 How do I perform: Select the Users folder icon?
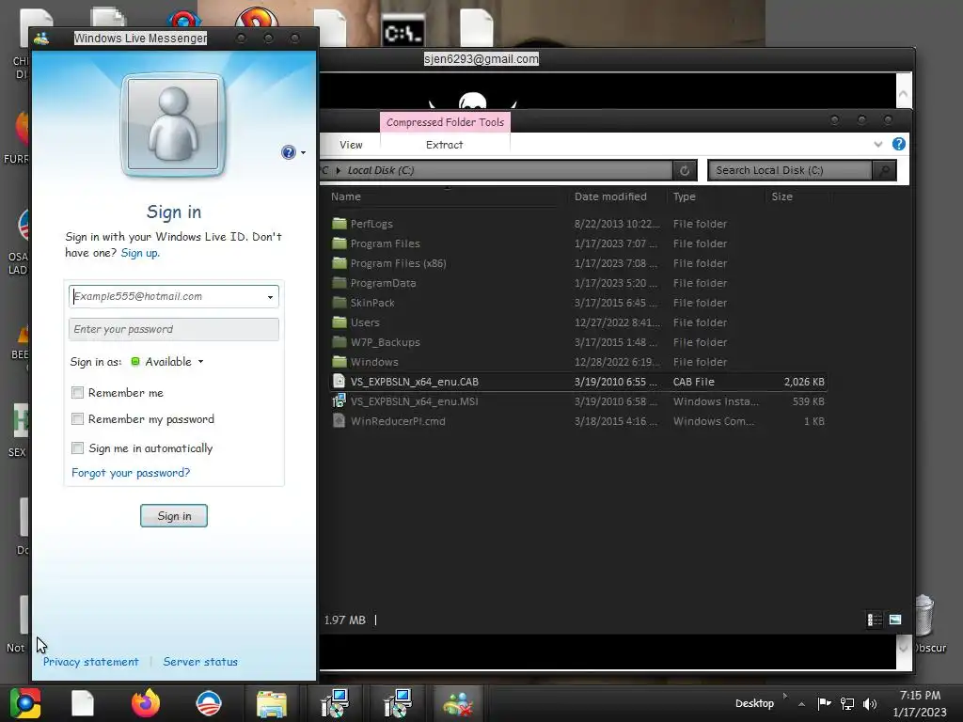tap(339, 322)
